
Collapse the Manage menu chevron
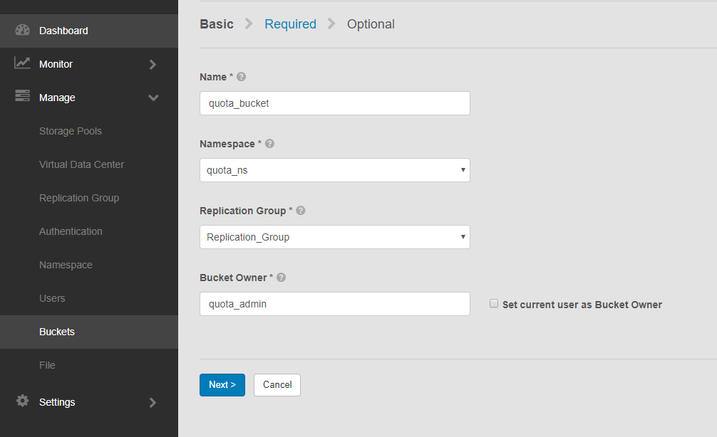tap(153, 98)
